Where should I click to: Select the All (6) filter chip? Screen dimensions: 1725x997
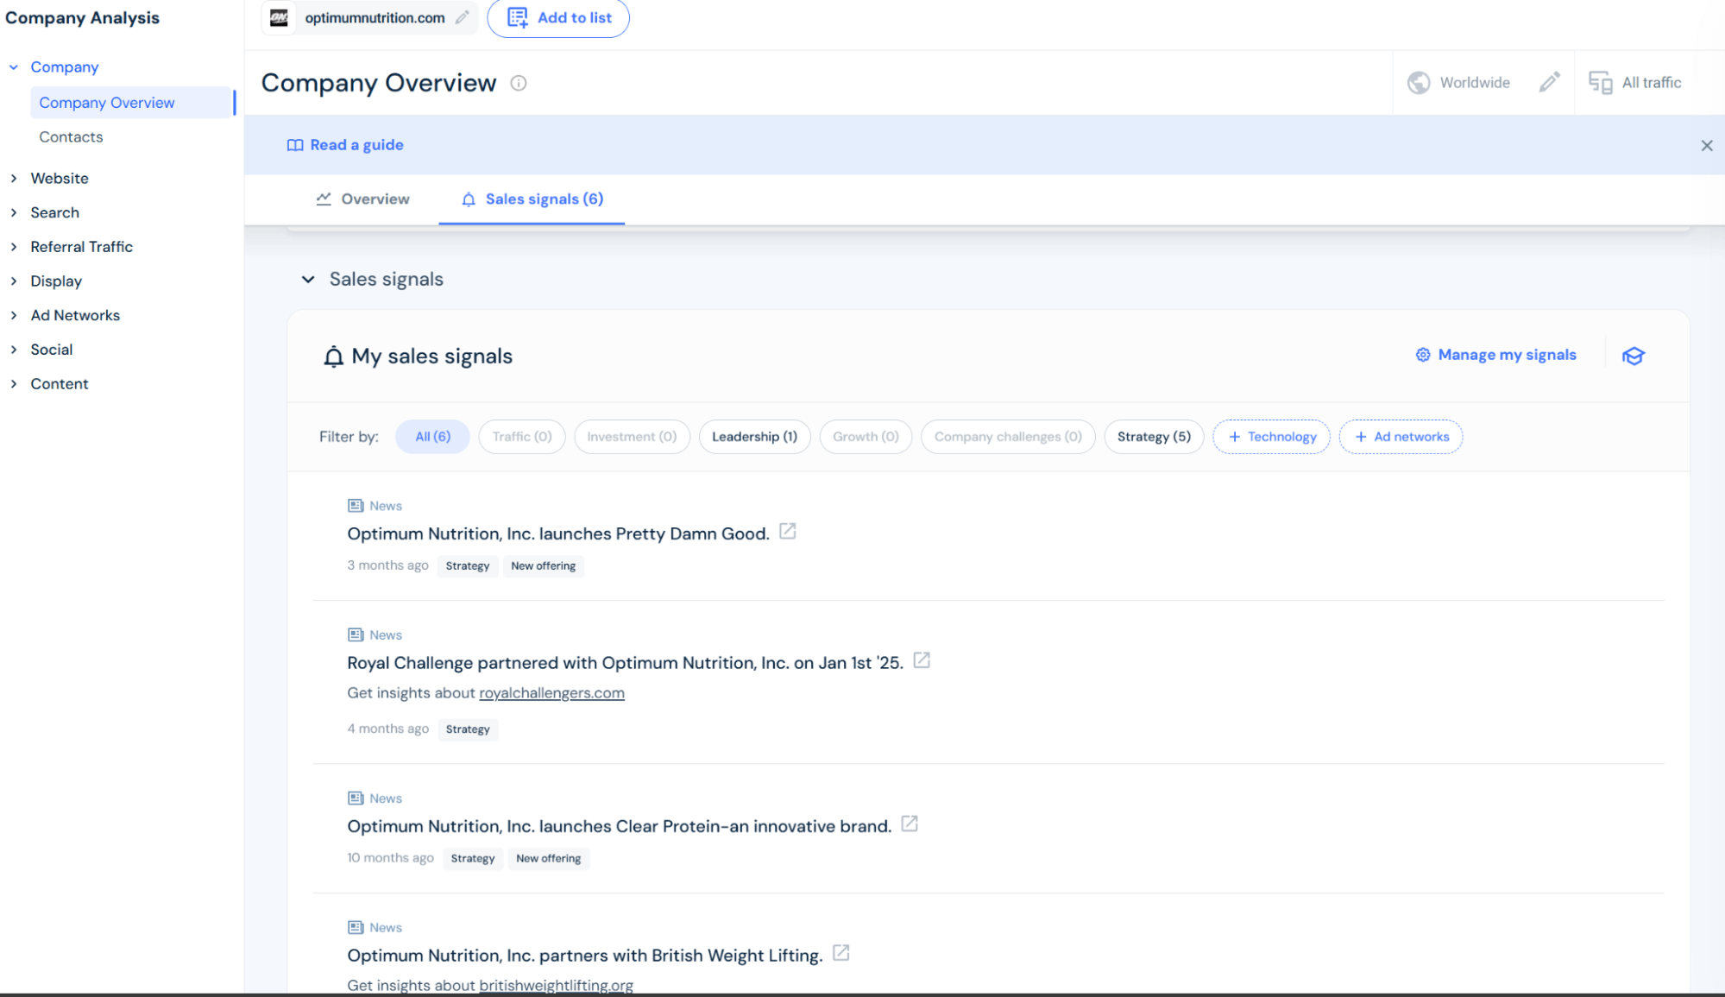(x=432, y=437)
